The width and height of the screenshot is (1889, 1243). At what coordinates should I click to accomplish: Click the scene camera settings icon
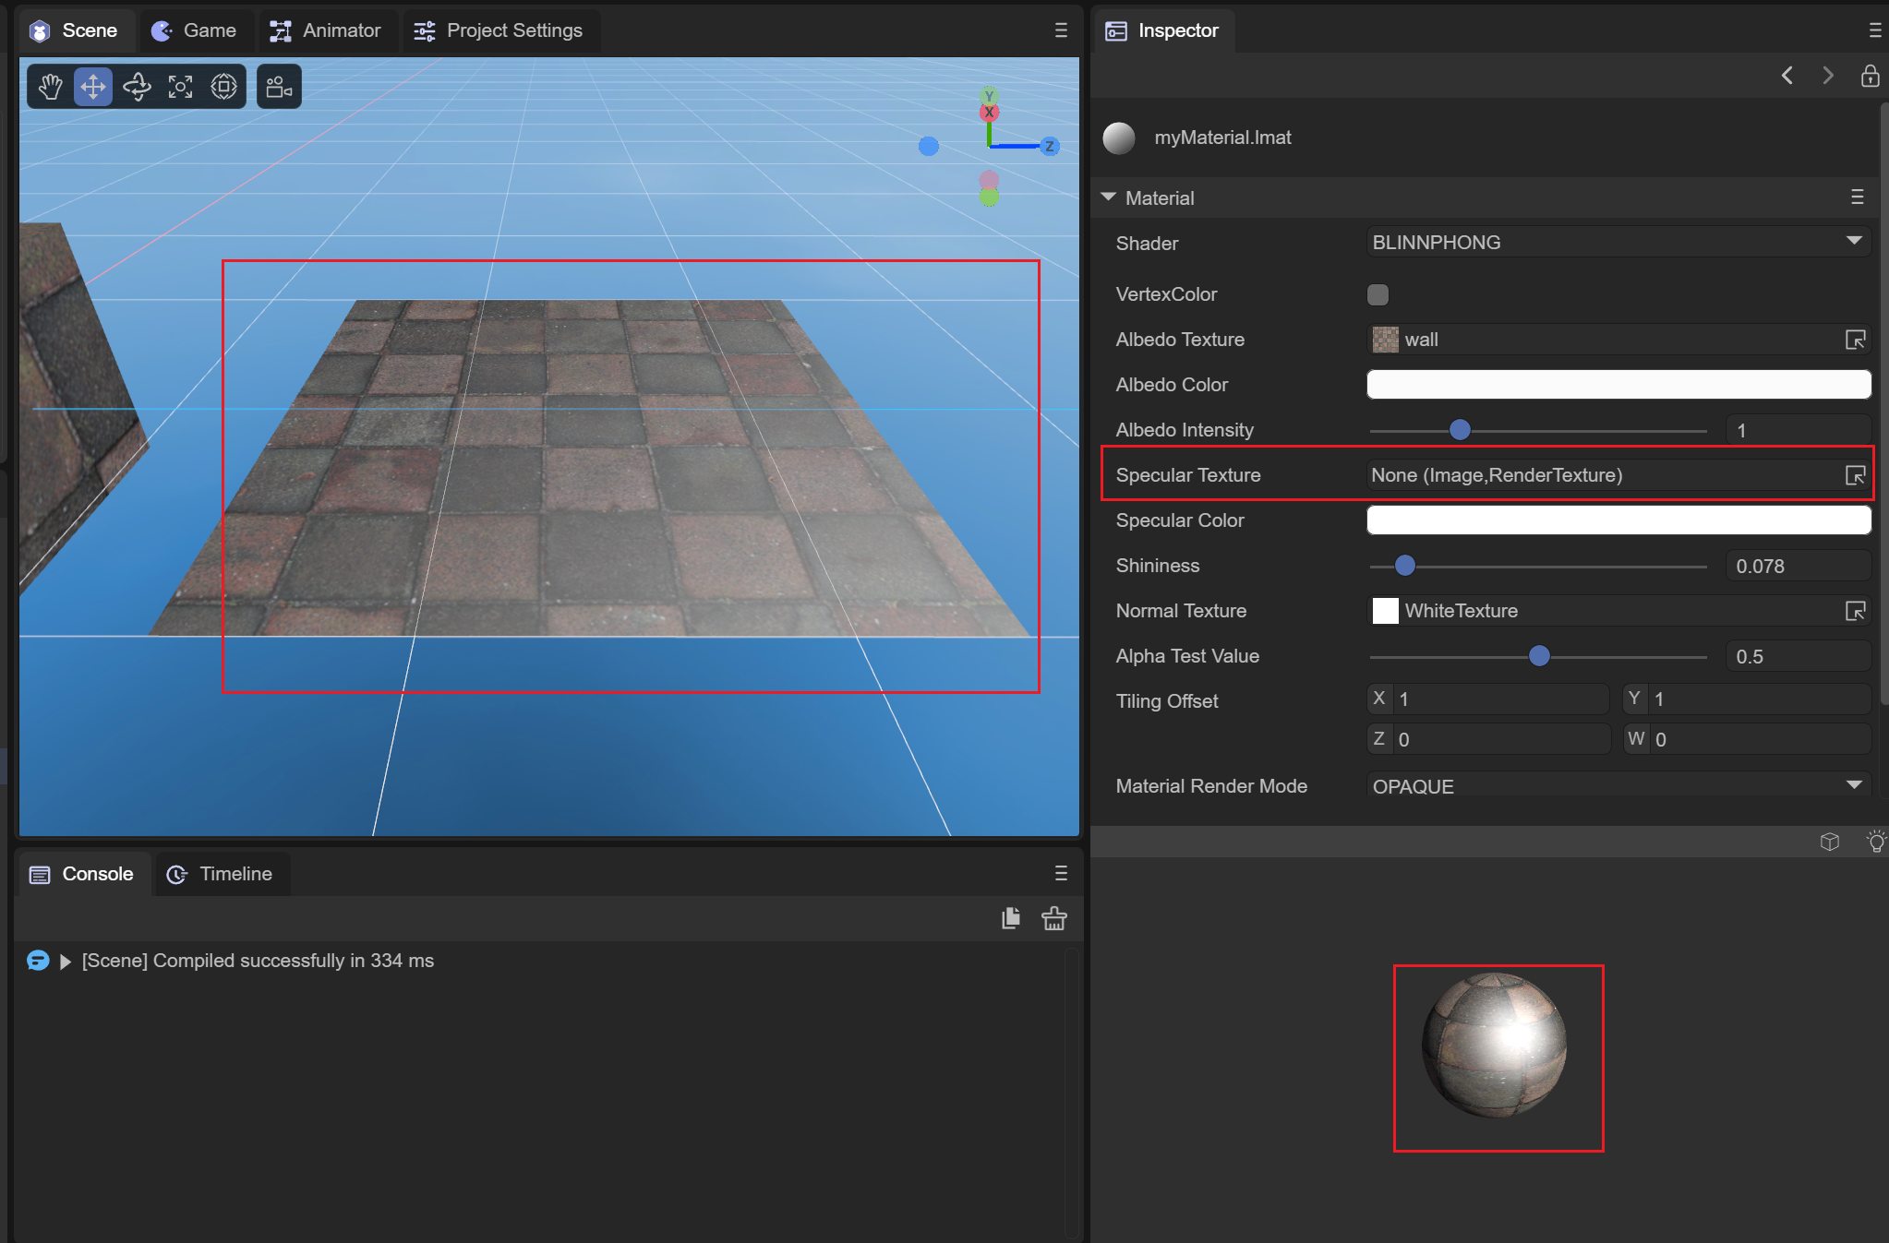click(279, 87)
